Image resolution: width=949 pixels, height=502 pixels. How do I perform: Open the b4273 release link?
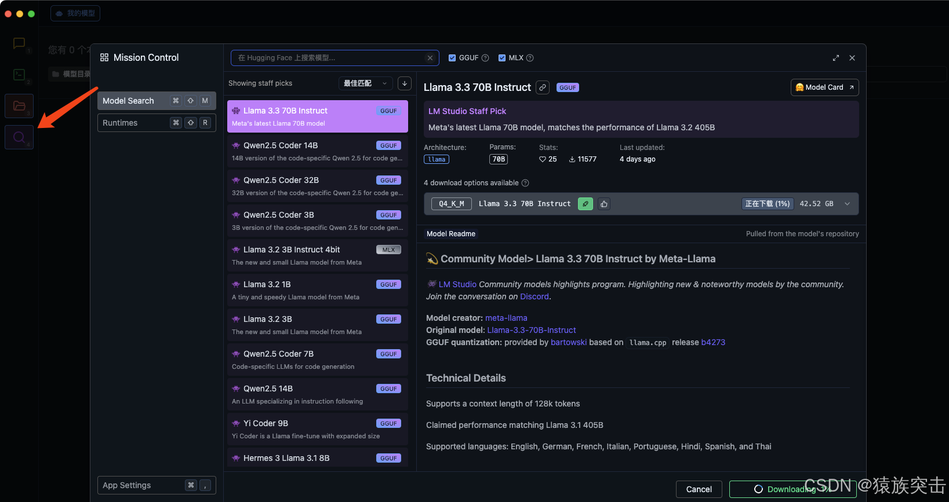[713, 342]
